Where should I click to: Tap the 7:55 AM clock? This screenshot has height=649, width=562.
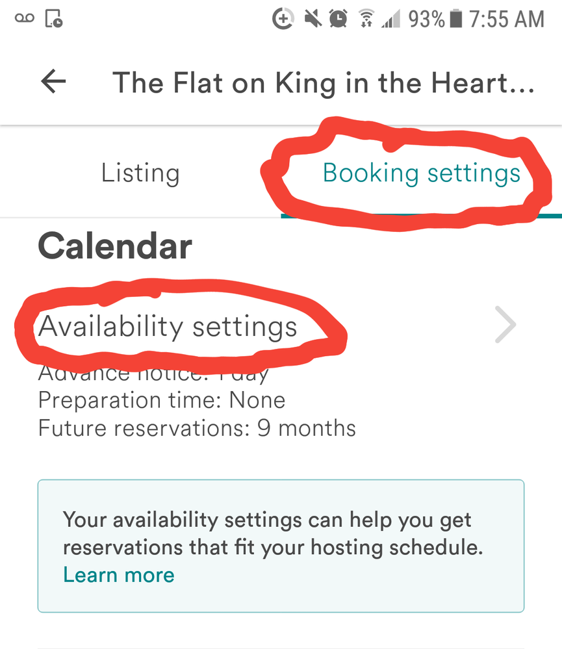(x=507, y=19)
